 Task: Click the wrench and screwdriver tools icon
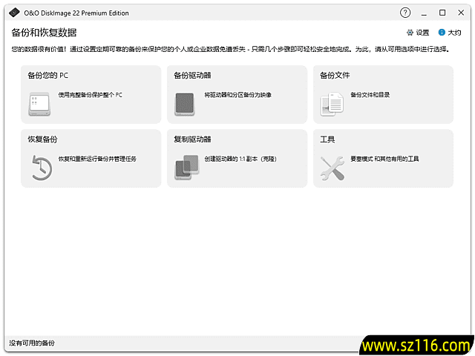point(331,168)
